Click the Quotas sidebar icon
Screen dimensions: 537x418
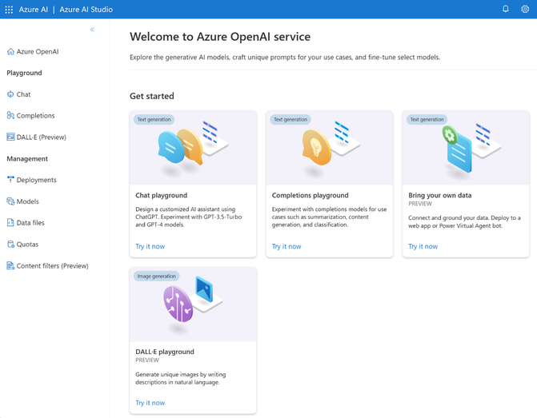coord(10,245)
